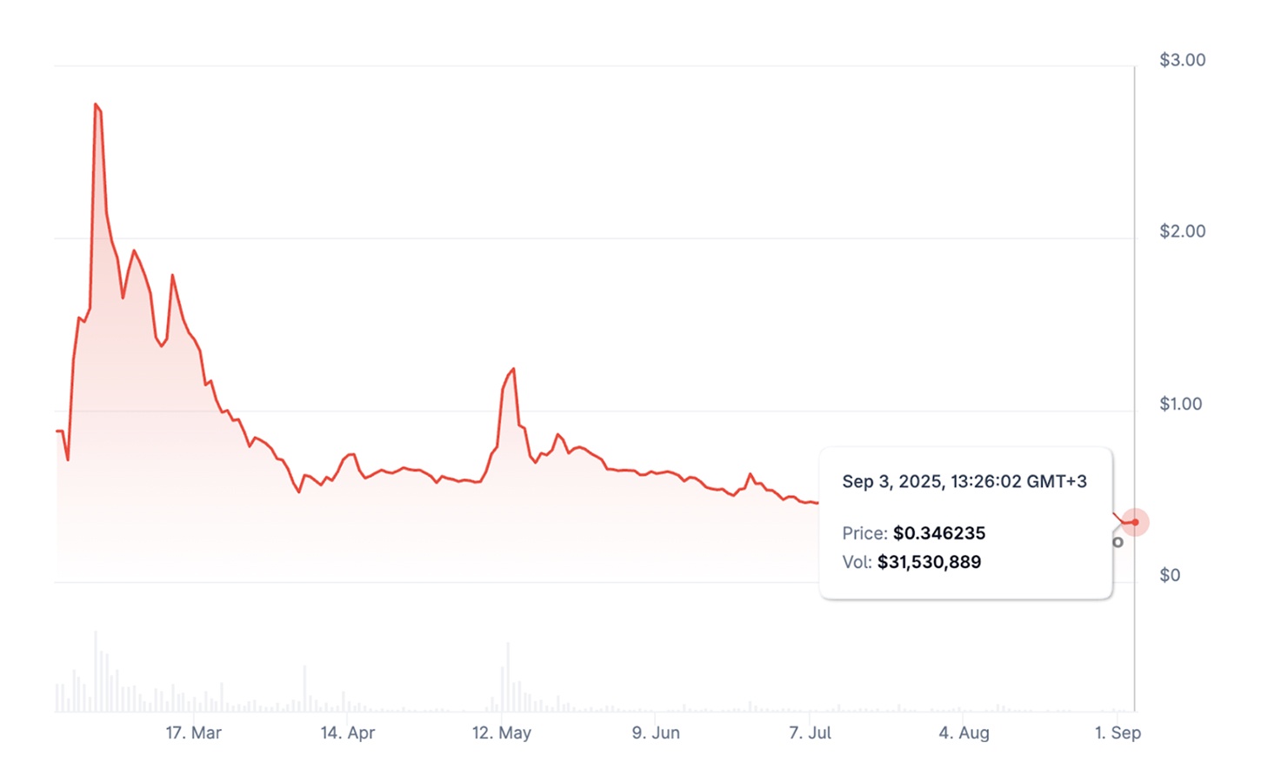The width and height of the screenshot is (1261, 783).
Task: Select the price value $0.346235 in tooltip
Action: [939, 533]
